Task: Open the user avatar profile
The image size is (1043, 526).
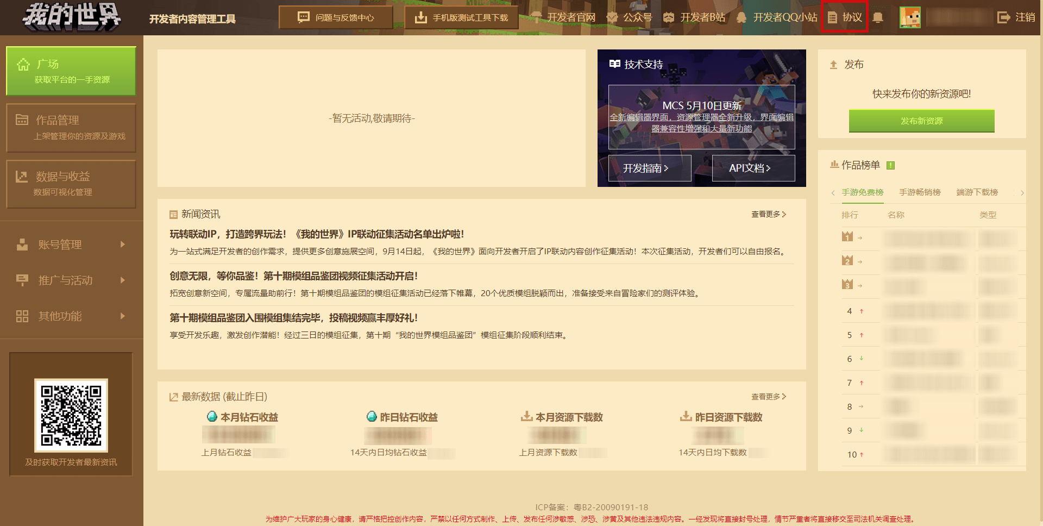Action: 910,17
